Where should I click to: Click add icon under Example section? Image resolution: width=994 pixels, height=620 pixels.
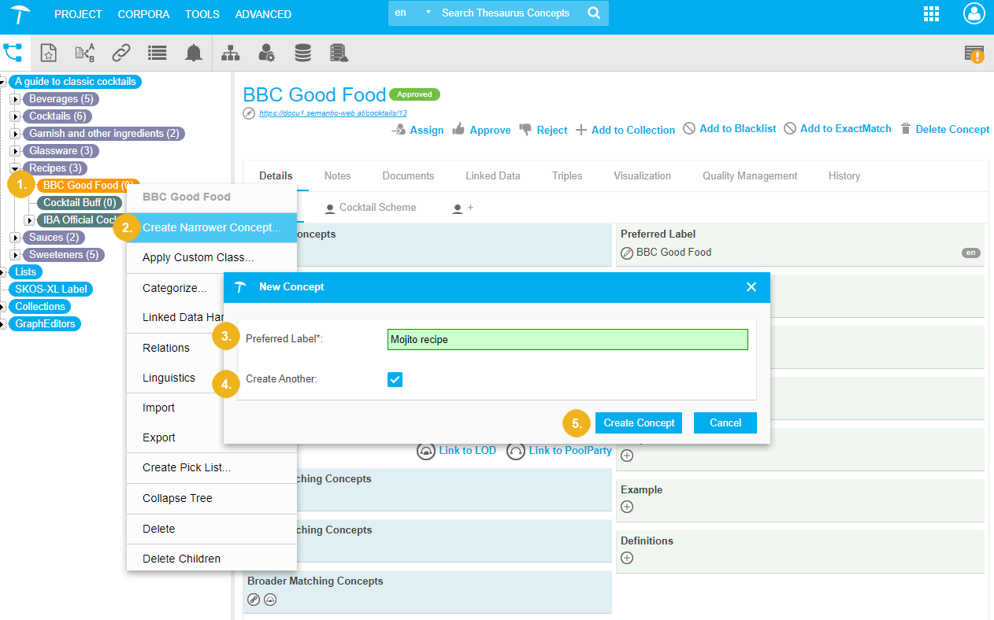(627, 507)
